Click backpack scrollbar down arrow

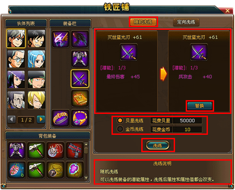(x=86, y=178)
